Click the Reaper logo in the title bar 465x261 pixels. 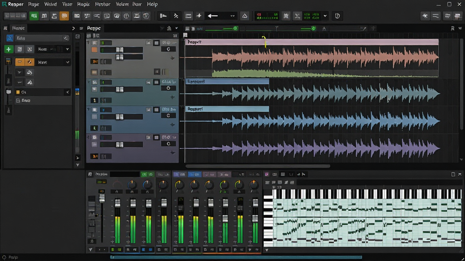point(4,4)
